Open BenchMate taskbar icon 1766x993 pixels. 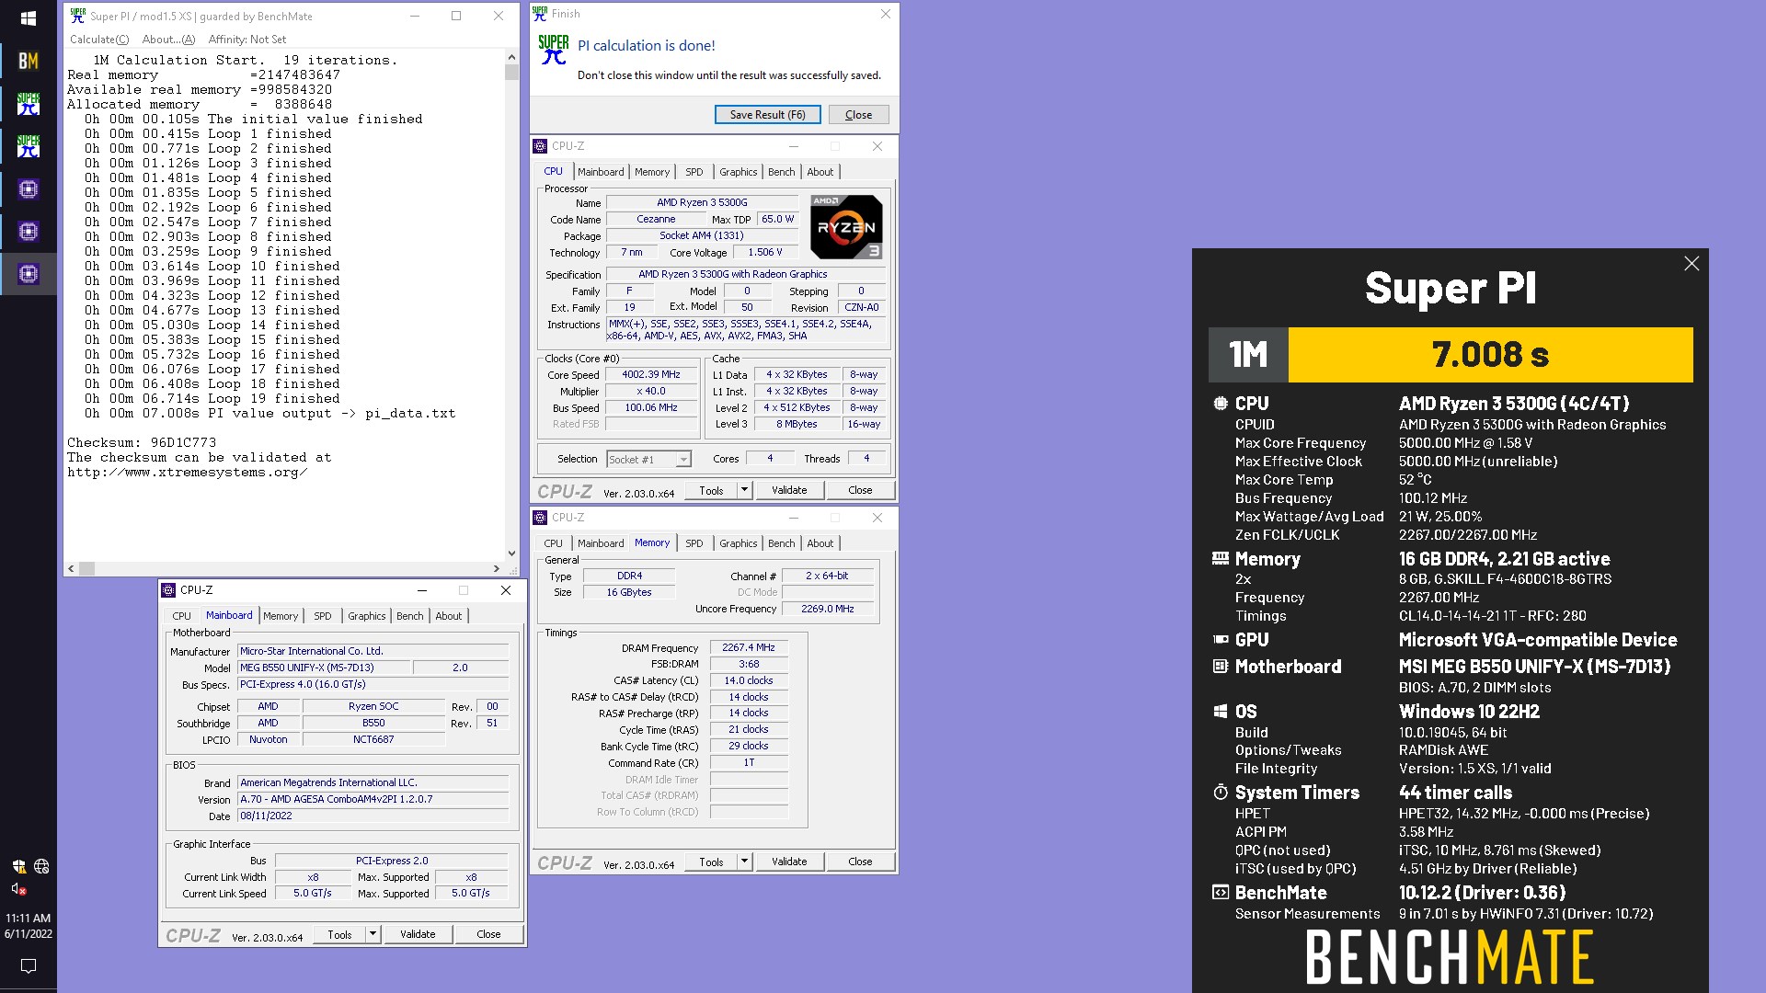click(x=29, y=61)
